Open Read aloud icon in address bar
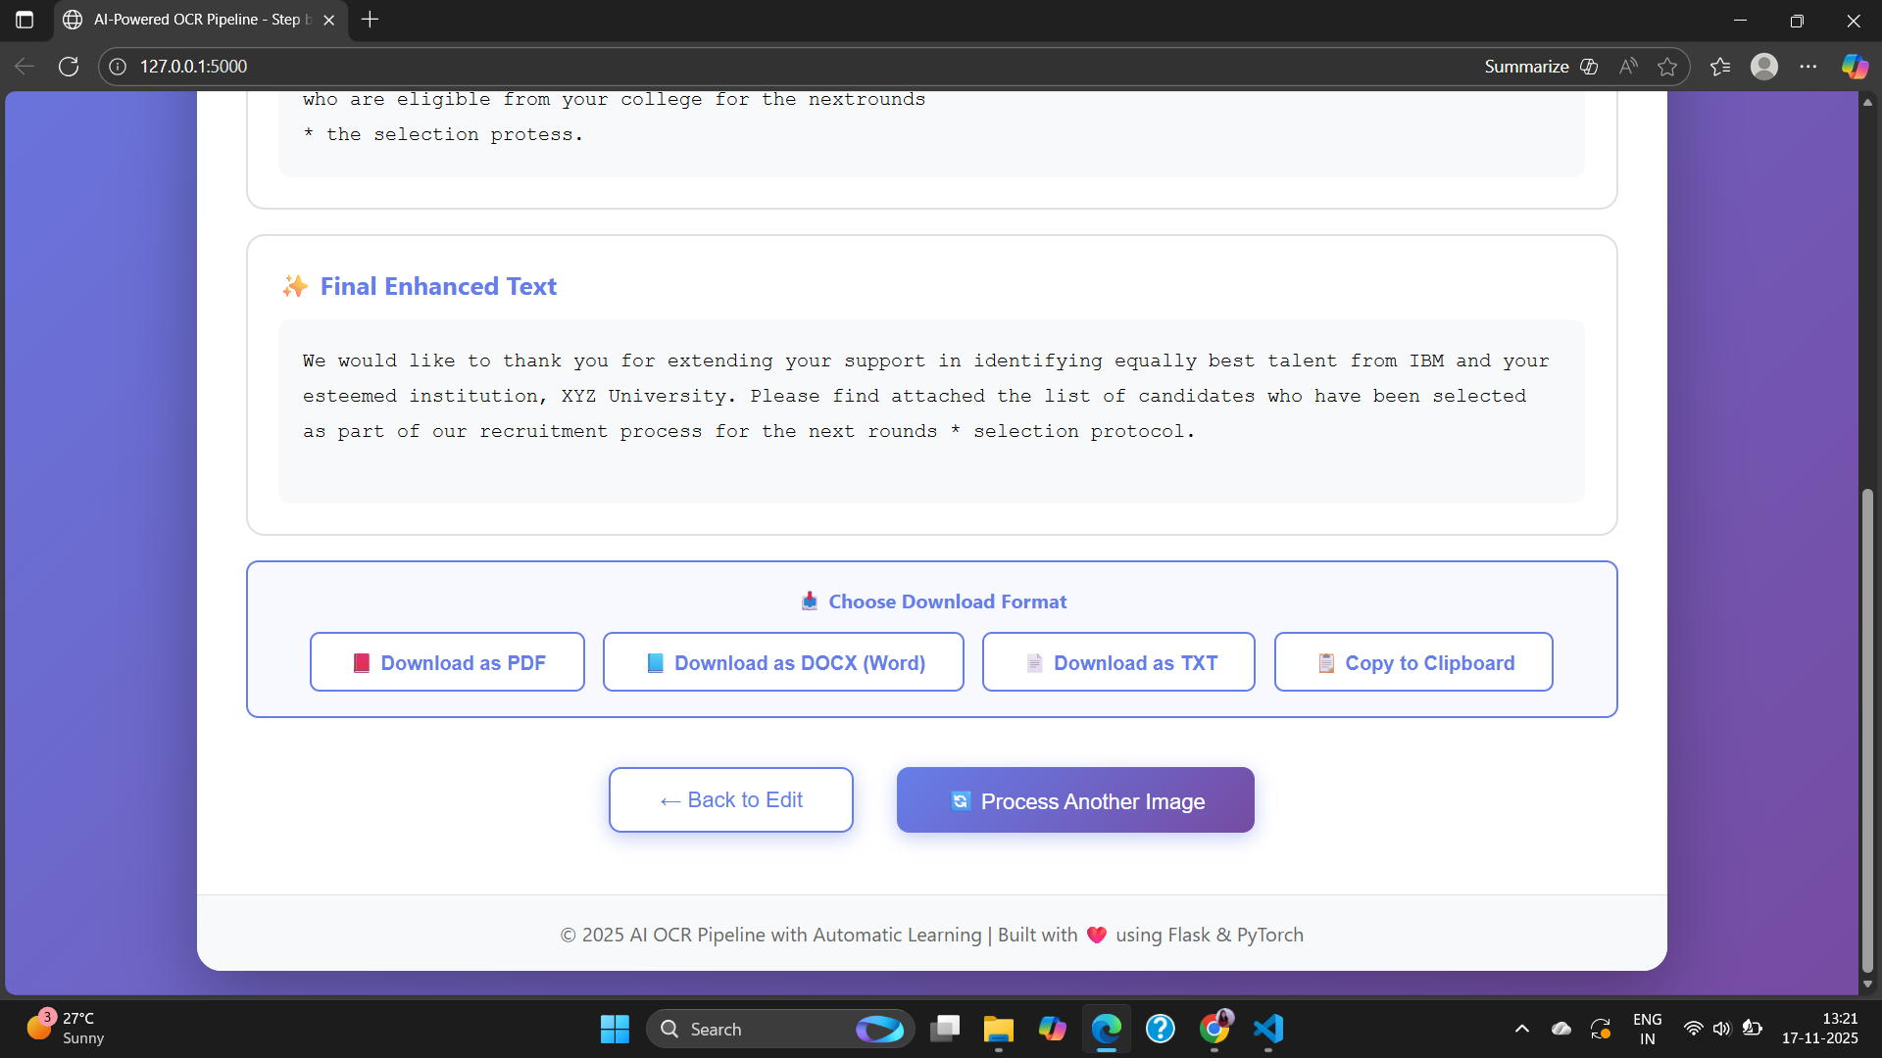Image resolution: width=1882 pixels, height=1058 pixels. pos(1628,67)
